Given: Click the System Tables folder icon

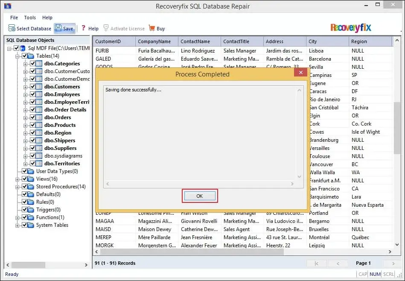Looking at the screenshot, I should click(31, 225).
